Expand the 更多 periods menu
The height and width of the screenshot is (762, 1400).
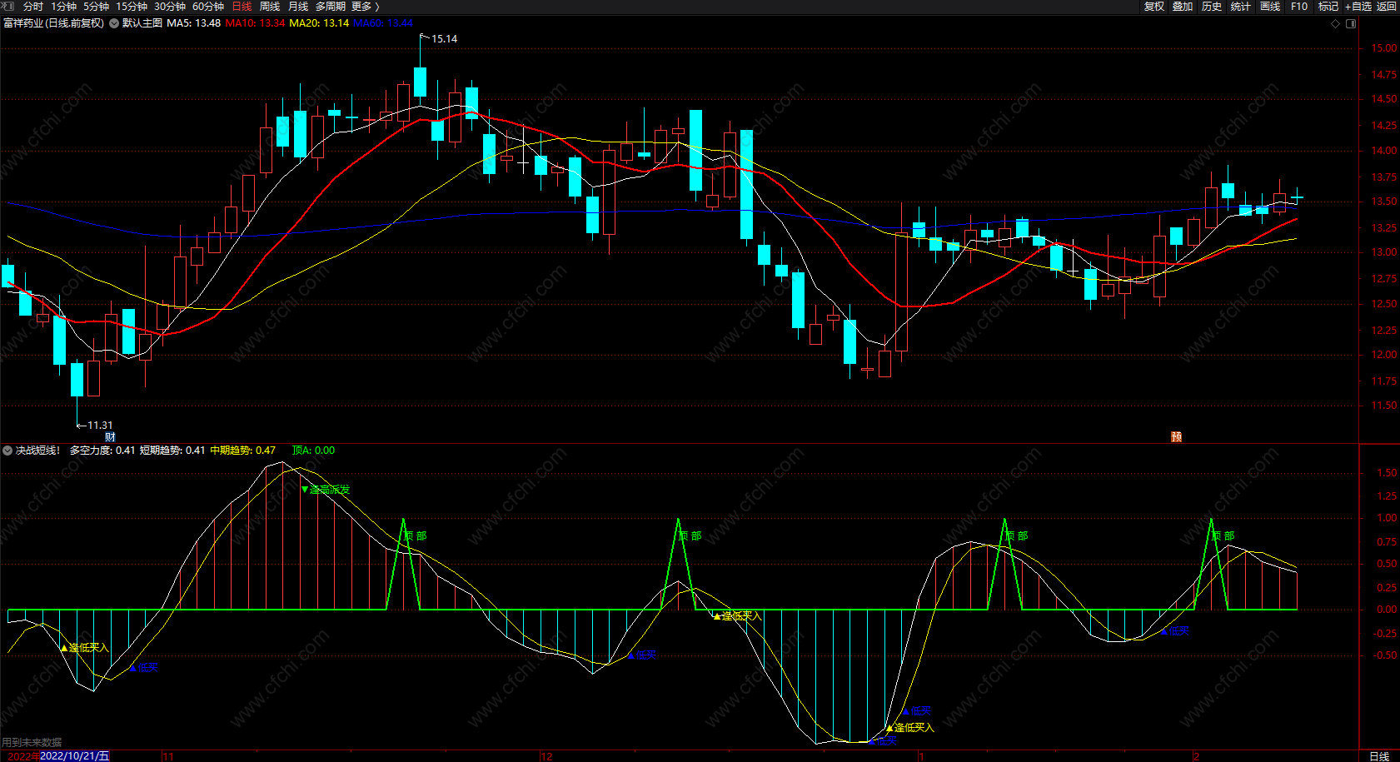click(x=365, y=7)
